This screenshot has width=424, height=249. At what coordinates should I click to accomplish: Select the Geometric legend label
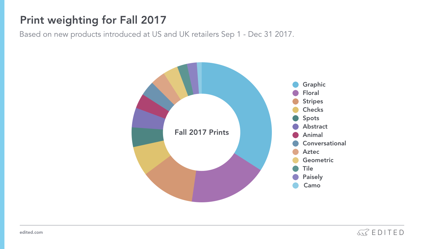click(318, 160)
